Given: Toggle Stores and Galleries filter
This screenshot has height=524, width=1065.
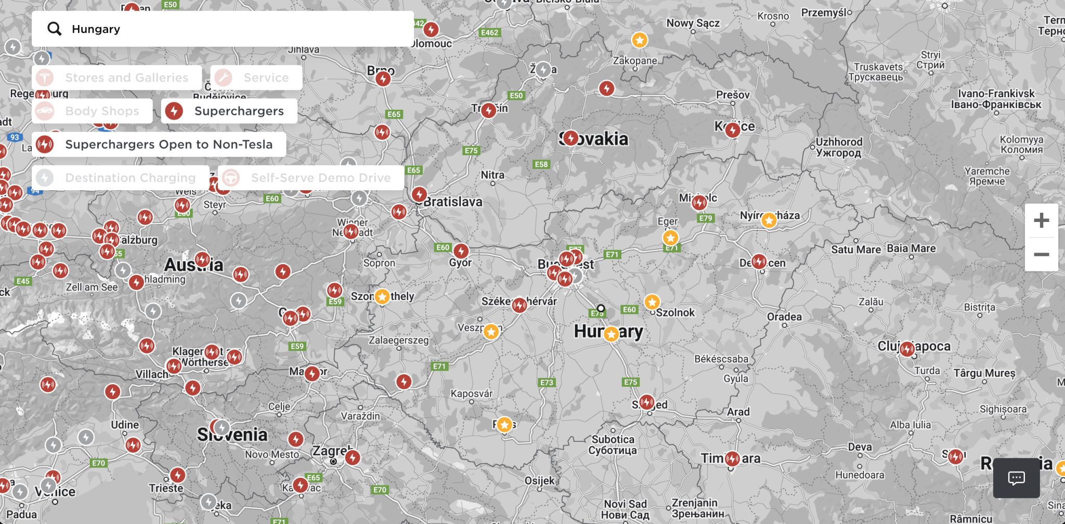Looking at the screenshot, I should (117, 77).
